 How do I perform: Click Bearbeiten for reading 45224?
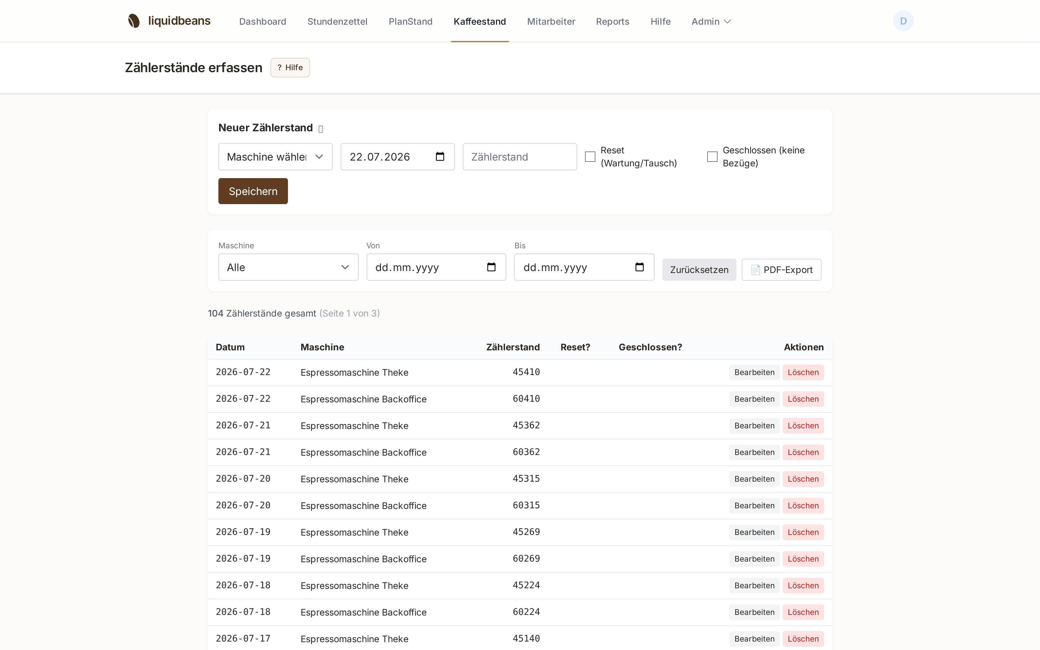pyautogui.click(x=754, y=586)
